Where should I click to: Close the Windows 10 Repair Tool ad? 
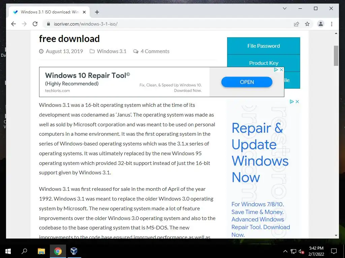pyautogui.click(x=281, y=70)
